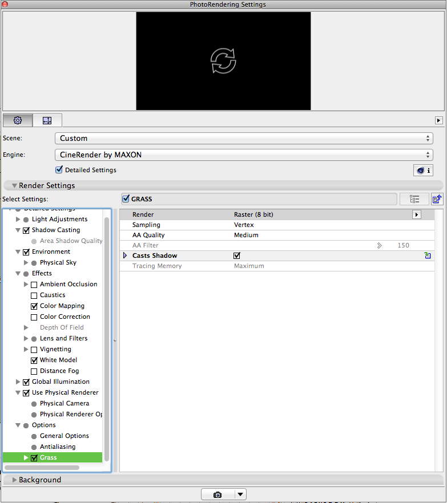
Task: Toggle the Use Physical Renderer checkbox
Action: point(26,393)
